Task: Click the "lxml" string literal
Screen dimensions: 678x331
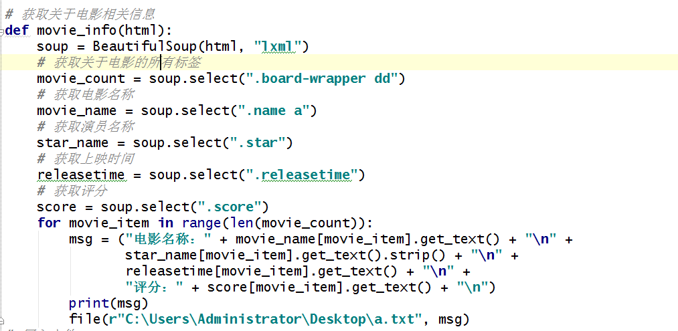Action: [x=280, y=46]
